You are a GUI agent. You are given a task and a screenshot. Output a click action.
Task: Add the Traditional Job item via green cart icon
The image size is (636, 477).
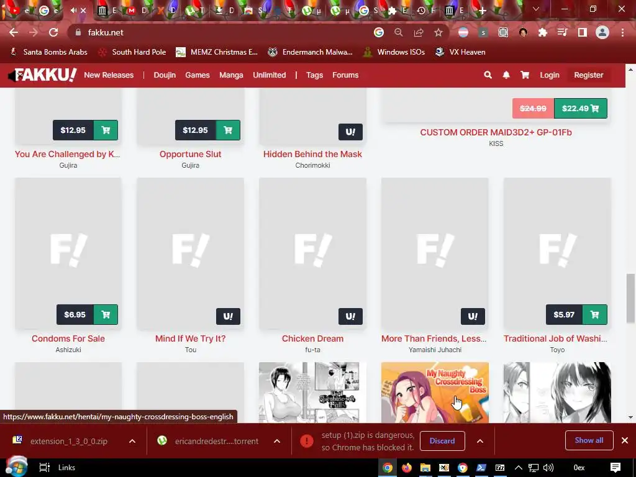click(594, 314)
